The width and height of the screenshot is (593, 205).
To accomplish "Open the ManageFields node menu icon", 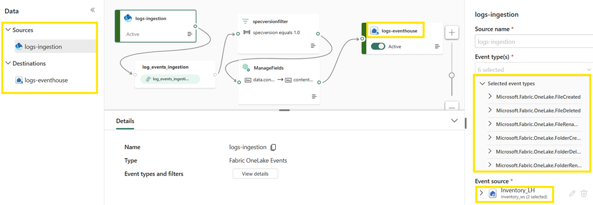I will pyautogui.click(x=314, y=96).
